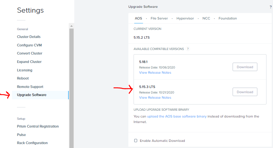Open Cluster Details settings

[x=29, y=37]
